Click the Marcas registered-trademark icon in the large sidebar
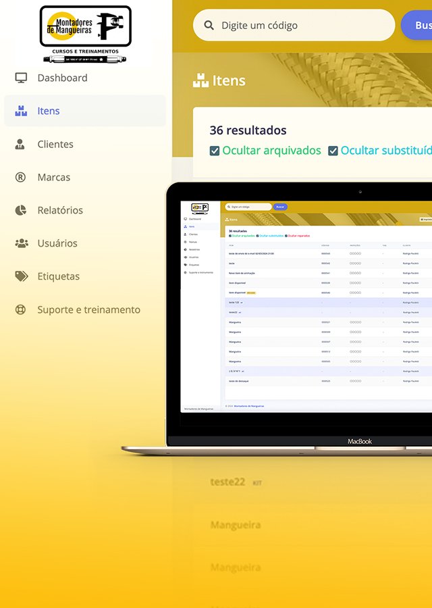Viewport: 432px width, 608px height. point(20,177)
